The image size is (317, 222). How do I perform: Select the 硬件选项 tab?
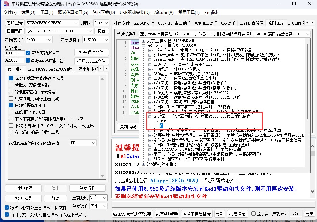(x=16, y=69)
